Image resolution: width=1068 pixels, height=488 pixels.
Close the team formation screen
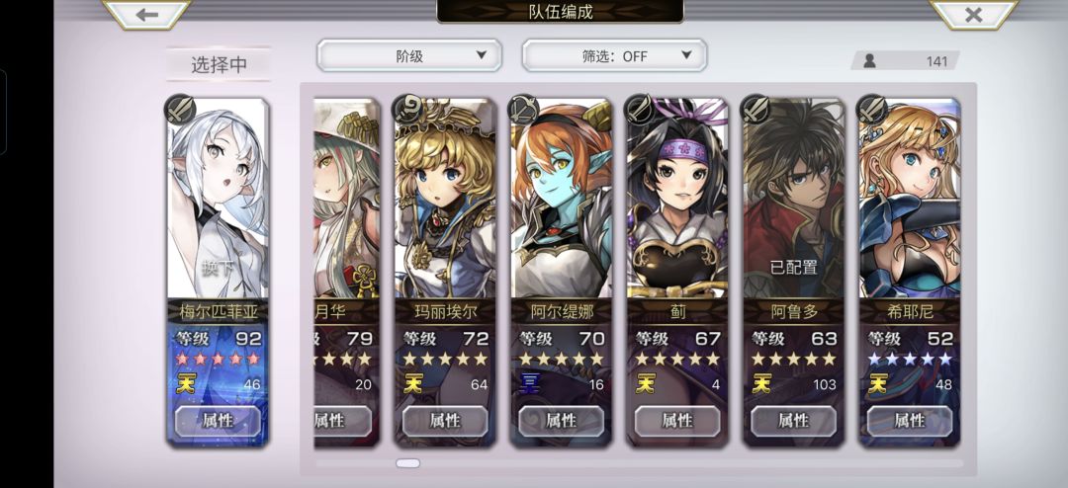973,14
